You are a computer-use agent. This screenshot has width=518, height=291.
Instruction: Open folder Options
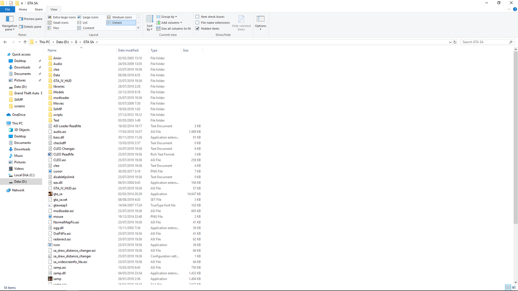[x=261, y=23]
